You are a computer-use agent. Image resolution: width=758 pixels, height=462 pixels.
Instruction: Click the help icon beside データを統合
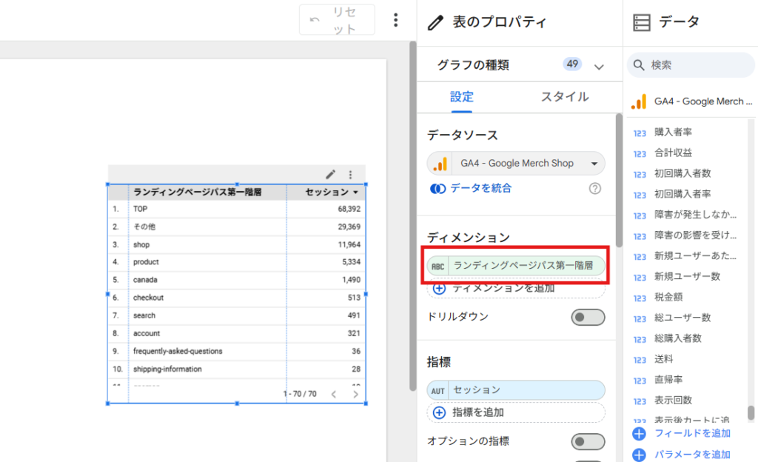595,189
